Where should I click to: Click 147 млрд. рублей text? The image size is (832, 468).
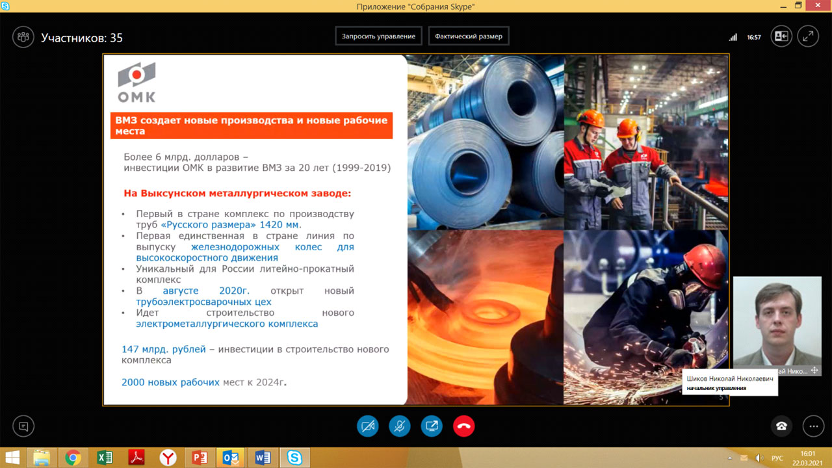coord(164,349)
